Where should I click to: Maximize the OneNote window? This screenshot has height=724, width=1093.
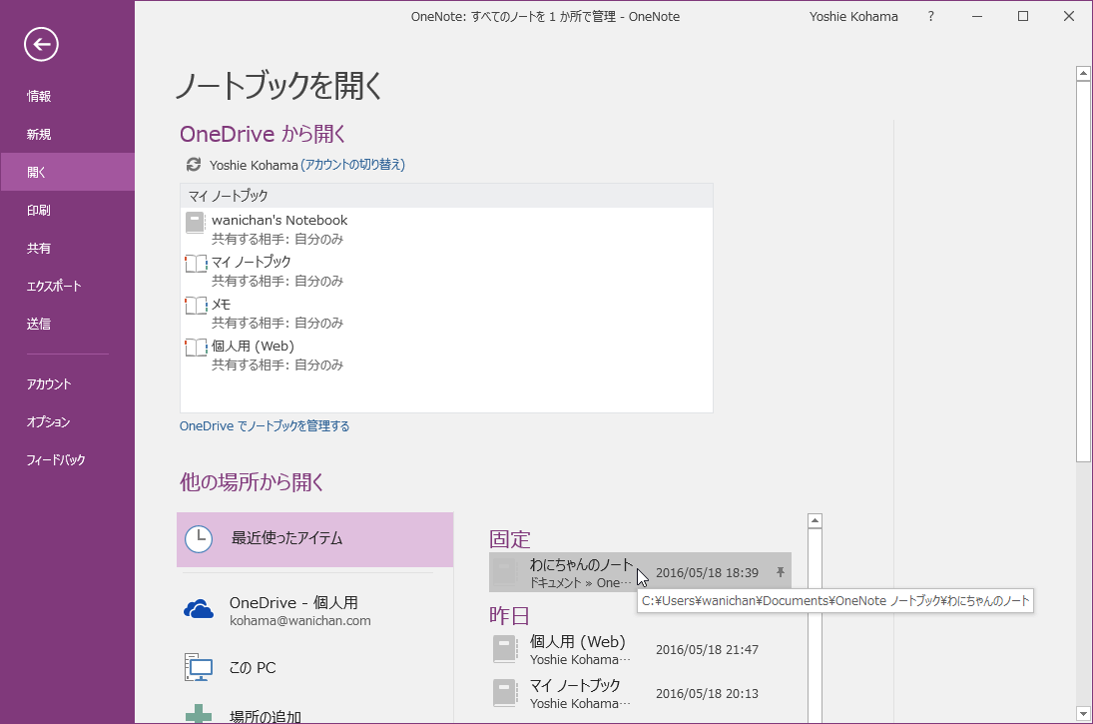coord(1022,17)
